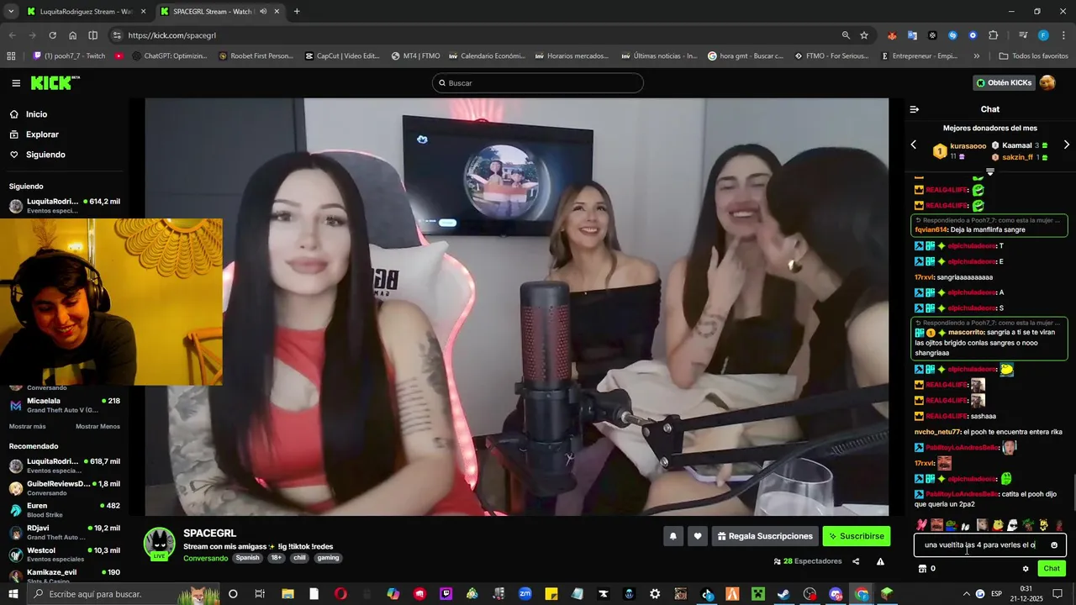Open chat settings gear icon
Screen dimensions: 1076x605
pyautogui.click(x=1026, y=569)
